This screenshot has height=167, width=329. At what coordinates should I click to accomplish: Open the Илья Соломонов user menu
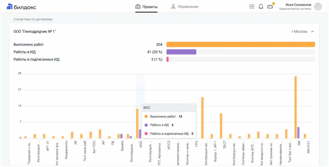[x=298, y=5]
